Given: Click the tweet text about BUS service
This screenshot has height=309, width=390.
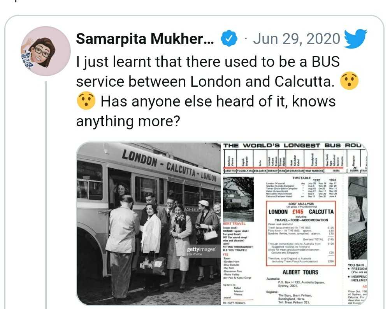Looking at the screenshot, I should (x=208, y=91).
